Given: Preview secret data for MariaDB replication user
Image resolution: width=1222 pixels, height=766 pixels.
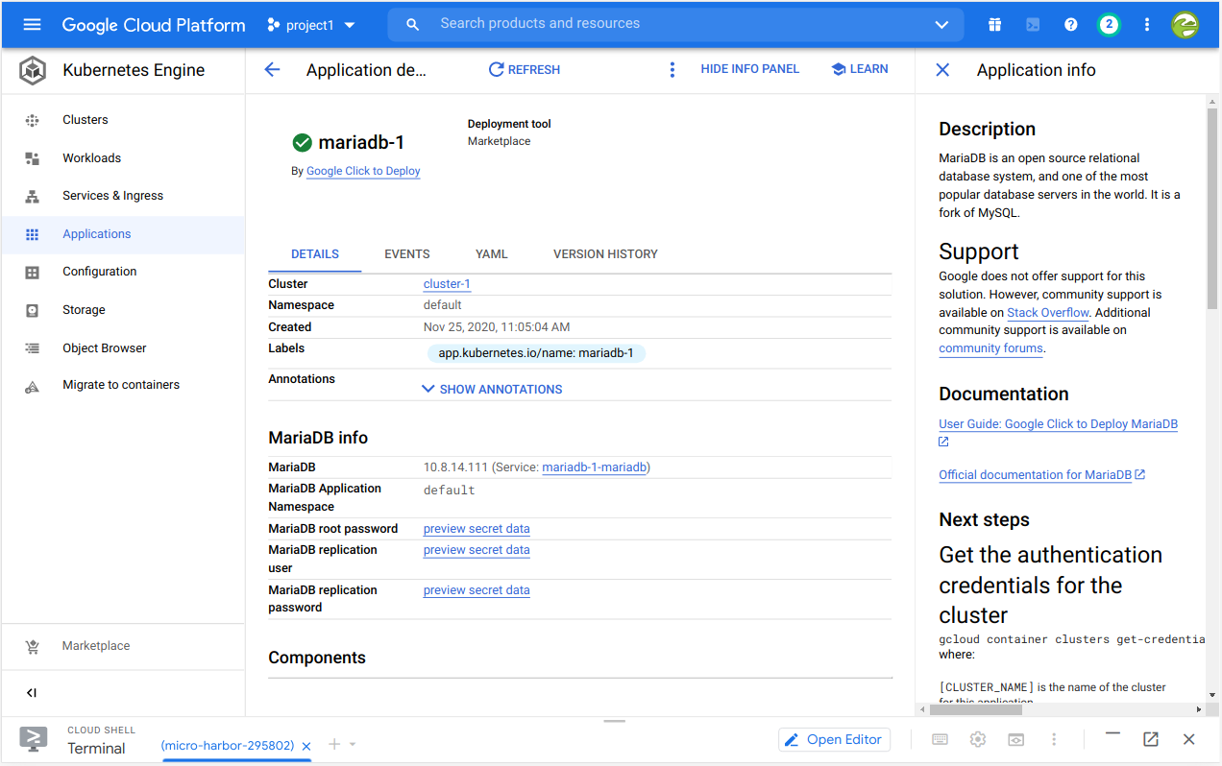Looking at the screenshot, I should (477, 550).
